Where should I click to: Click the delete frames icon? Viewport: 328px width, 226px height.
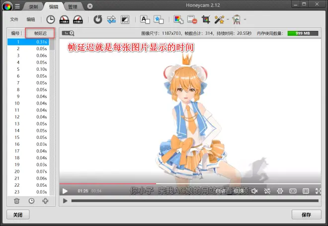tap(192, 19)
